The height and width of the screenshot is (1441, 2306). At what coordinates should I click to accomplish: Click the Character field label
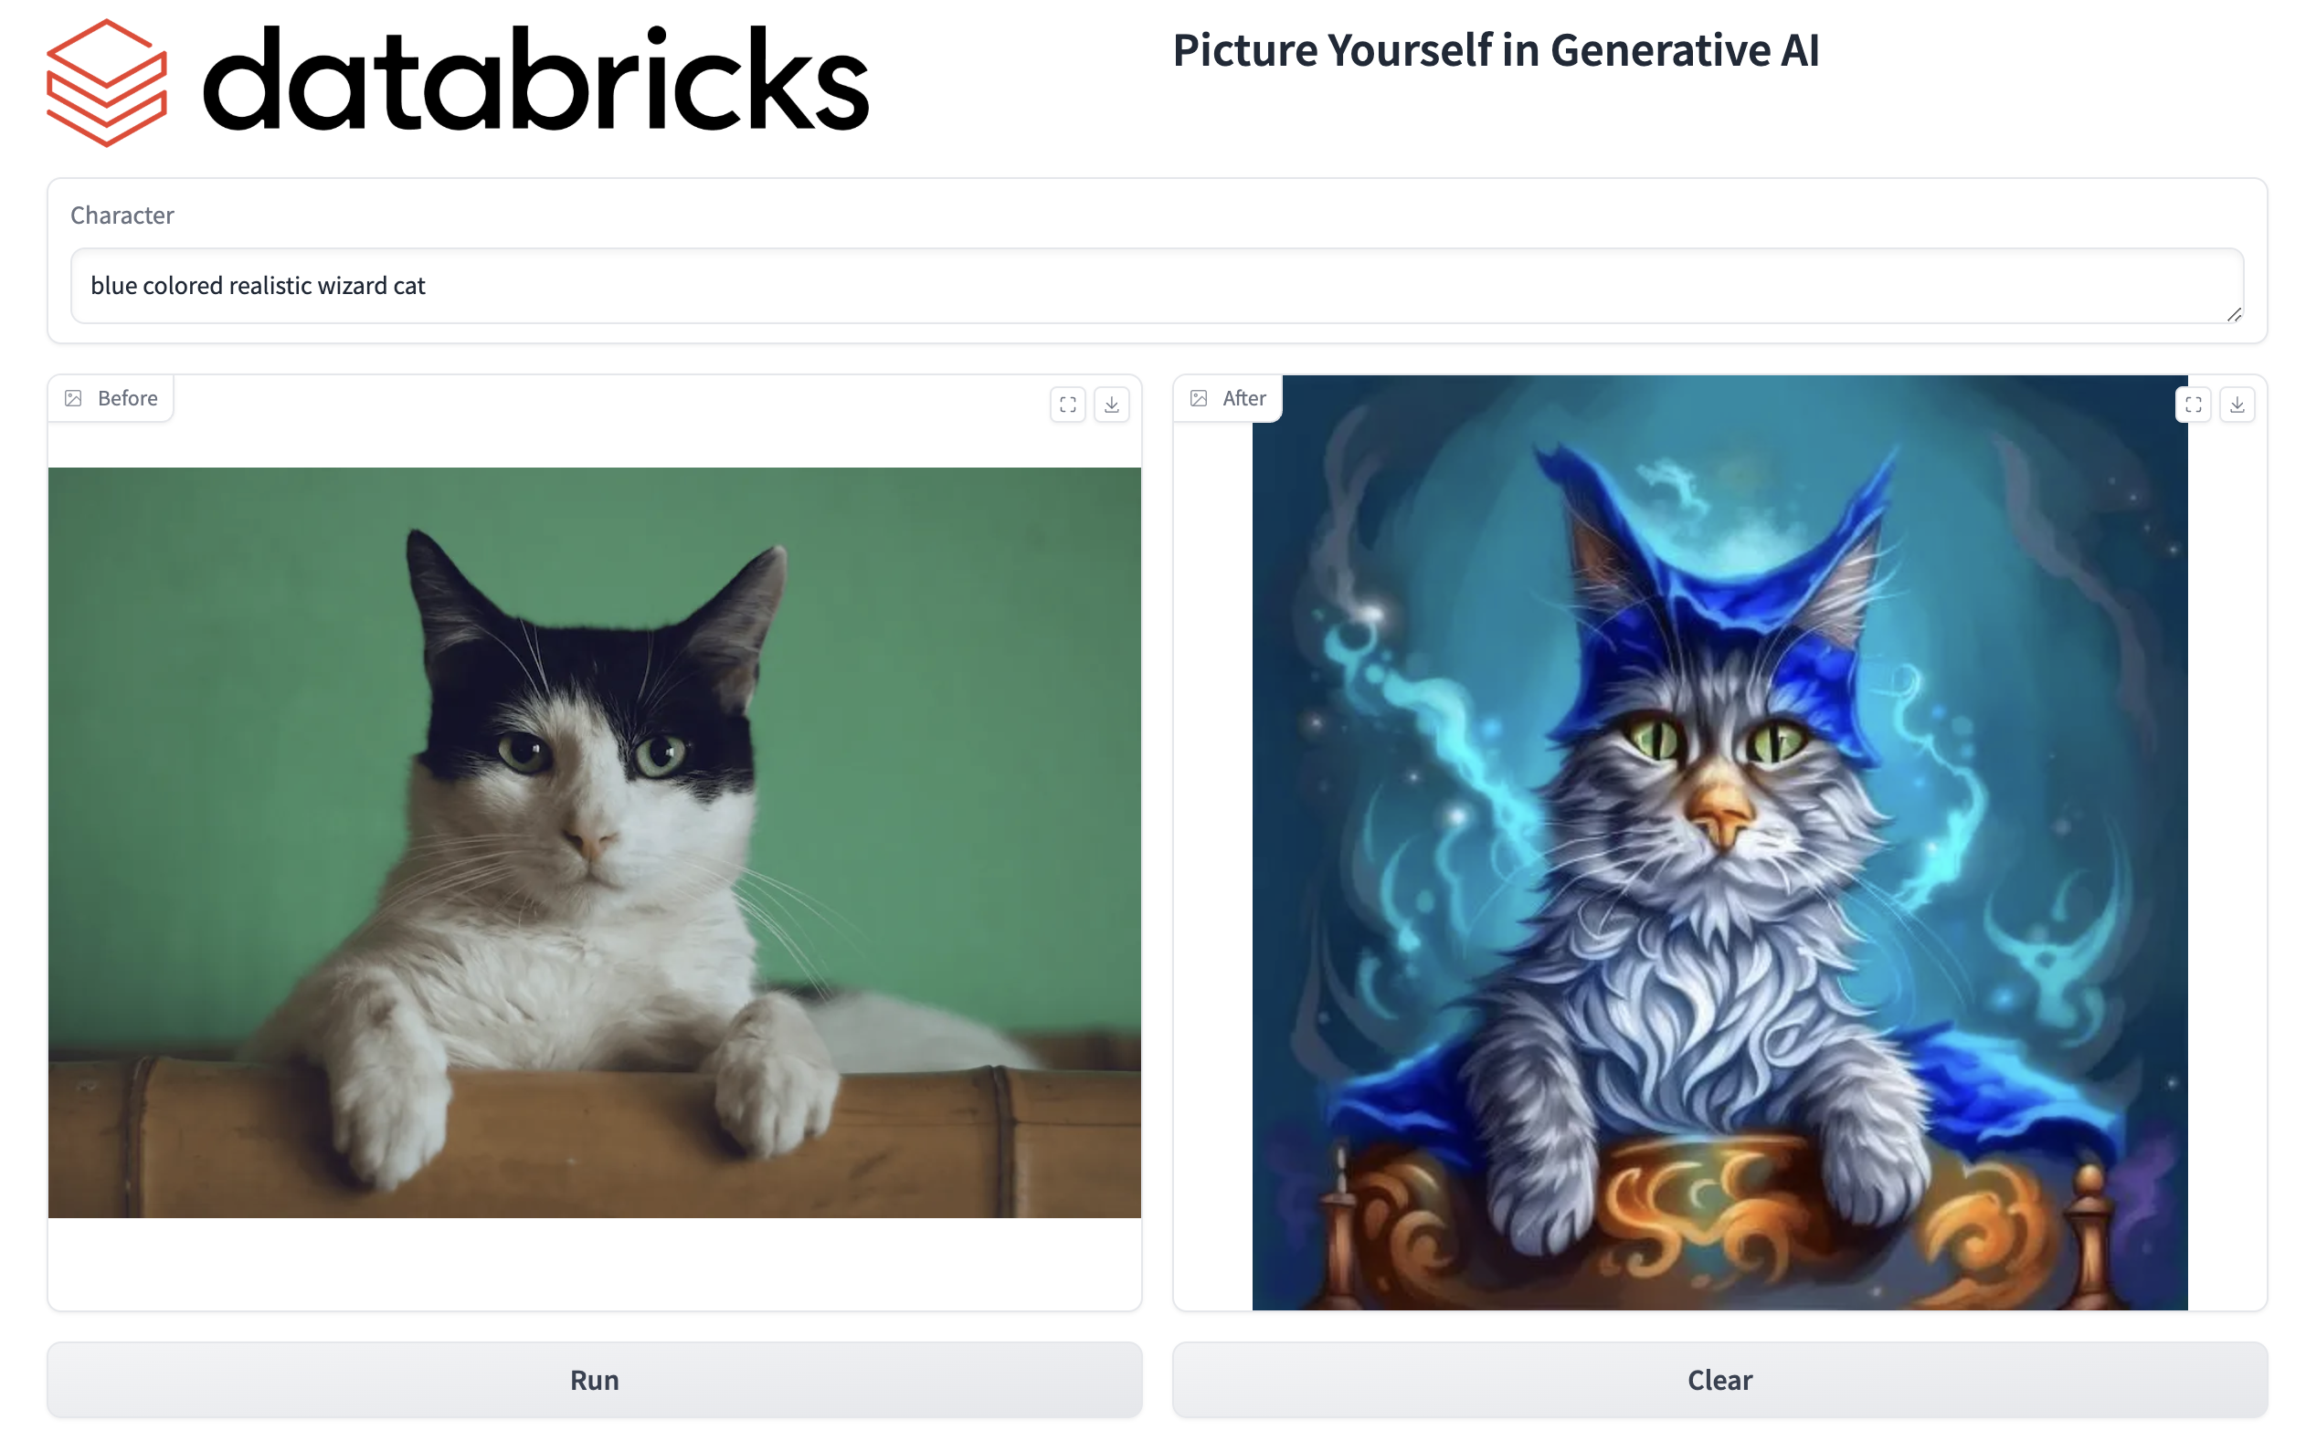122,216
